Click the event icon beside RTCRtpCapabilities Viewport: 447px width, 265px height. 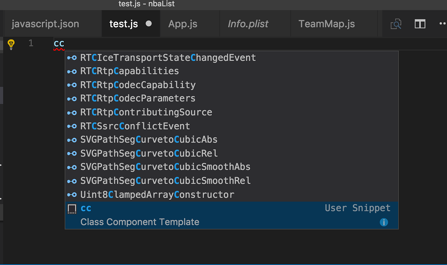(x=72, y=71)
